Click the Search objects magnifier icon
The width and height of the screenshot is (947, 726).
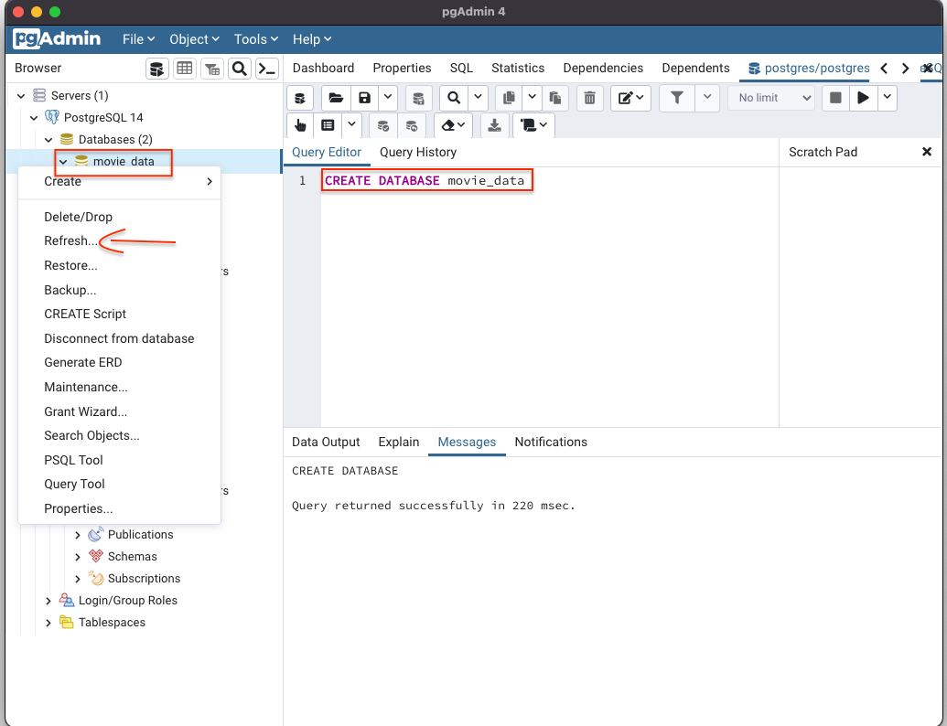(239, 68)
